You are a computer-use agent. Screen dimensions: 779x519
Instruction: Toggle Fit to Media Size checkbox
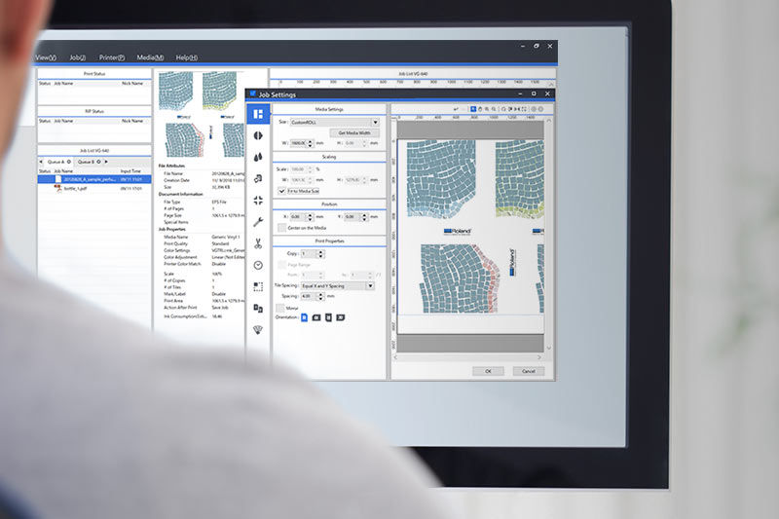pyautogui.click(x=281, y=191)
